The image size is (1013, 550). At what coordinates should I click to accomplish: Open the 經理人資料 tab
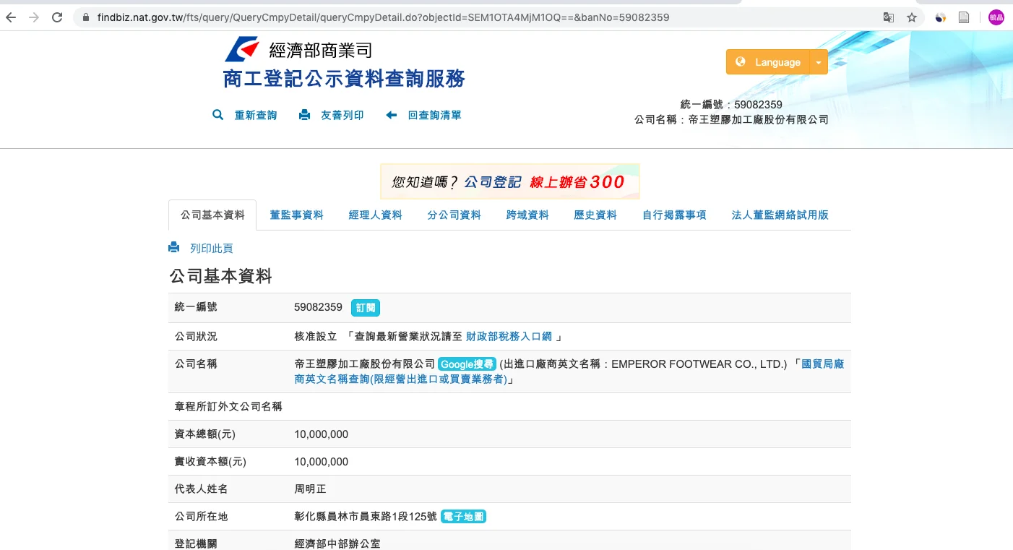coord(375,215)
